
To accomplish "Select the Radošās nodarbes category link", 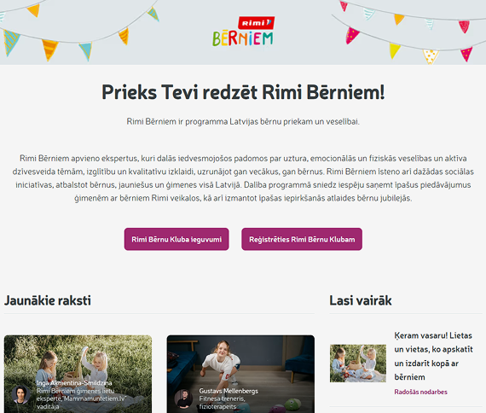I will tap(420, 392).
